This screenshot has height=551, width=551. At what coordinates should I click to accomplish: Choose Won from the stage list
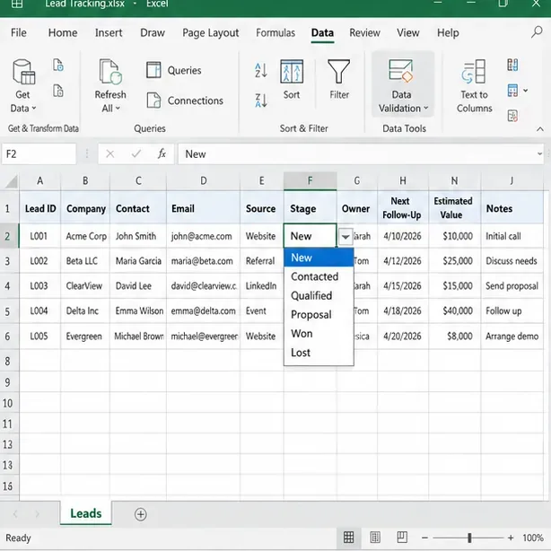pyautogui.click(x=319, y=334)
